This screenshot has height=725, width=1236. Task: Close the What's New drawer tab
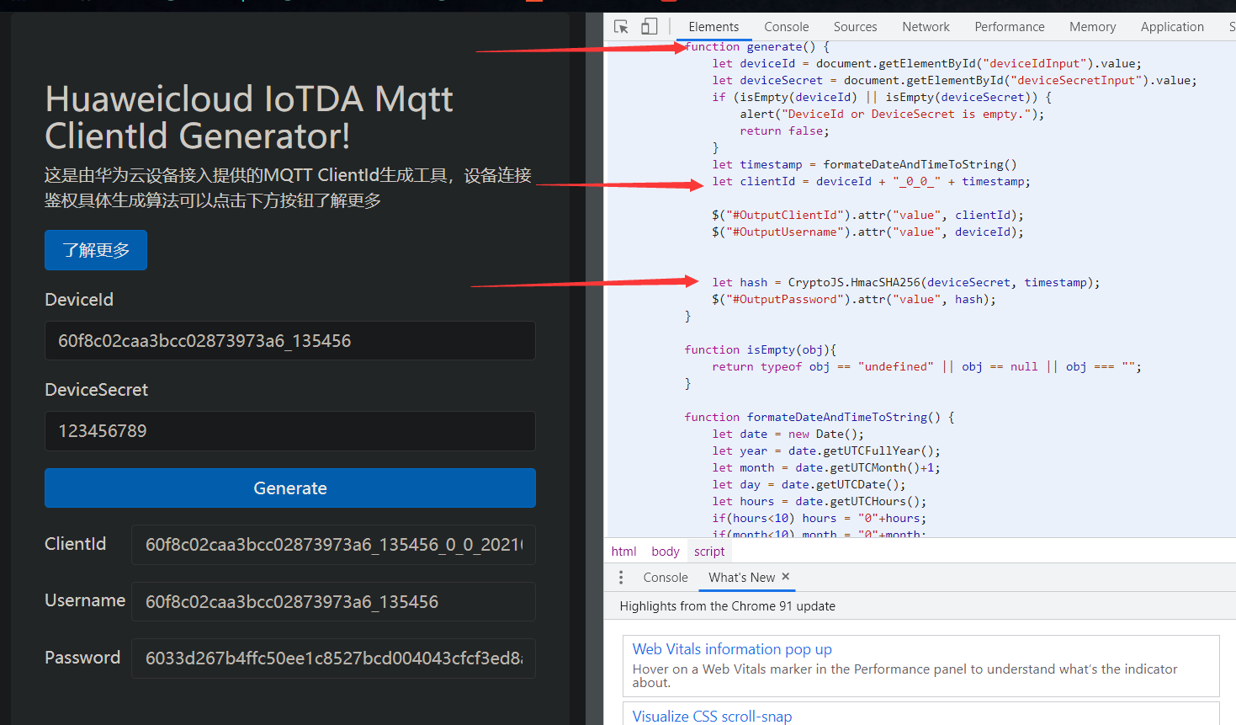[786, 577]
